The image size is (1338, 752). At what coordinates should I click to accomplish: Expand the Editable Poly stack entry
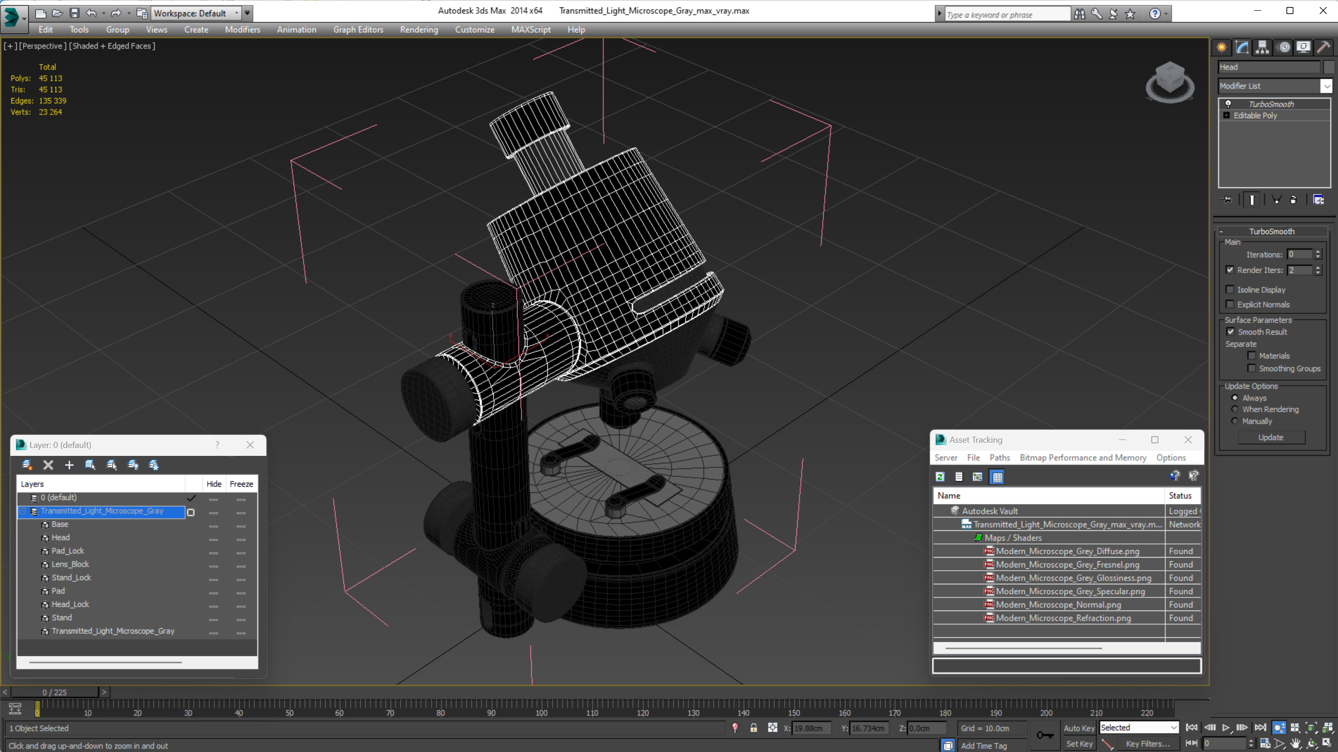click(x=1226, y=115)
